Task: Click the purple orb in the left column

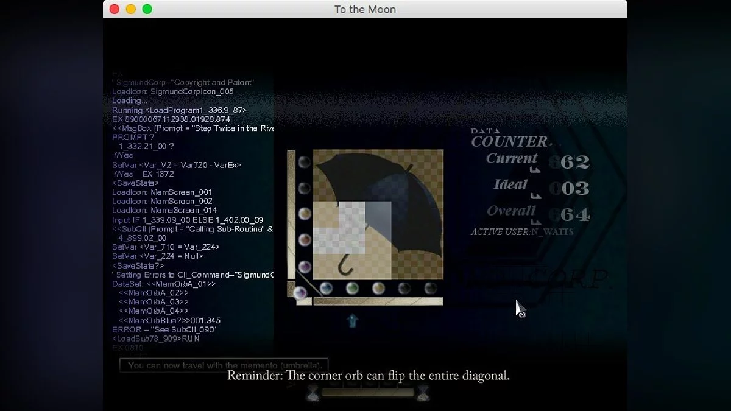Action: click(305, 267)
